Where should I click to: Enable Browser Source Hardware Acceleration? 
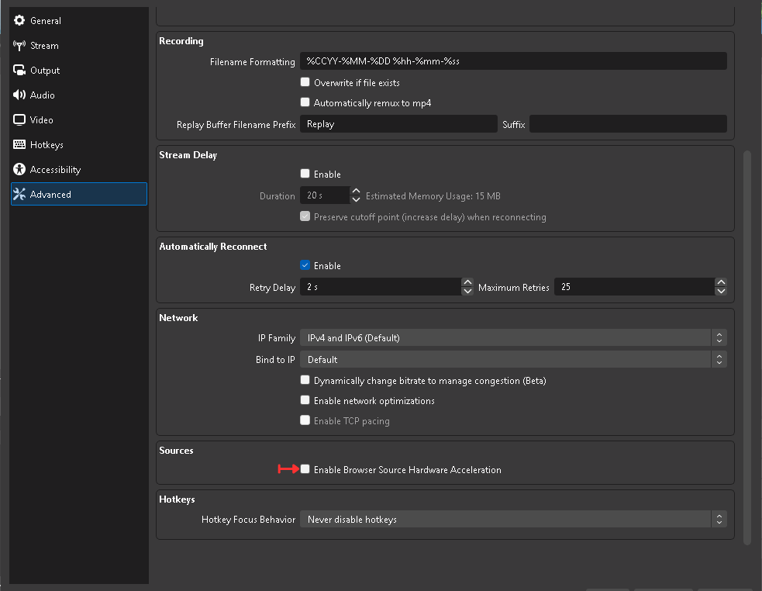305,469
